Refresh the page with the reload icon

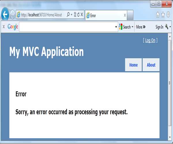click(x=78, y=14)
